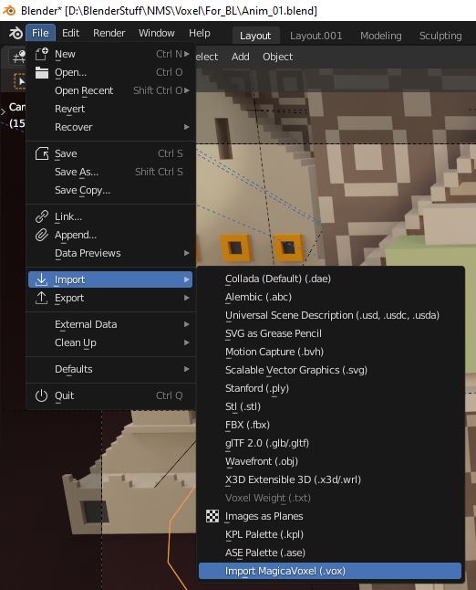Click the New file icon
Image resolution: width=476 pixels, height=590 pixels.
click(x=42, y=54)
